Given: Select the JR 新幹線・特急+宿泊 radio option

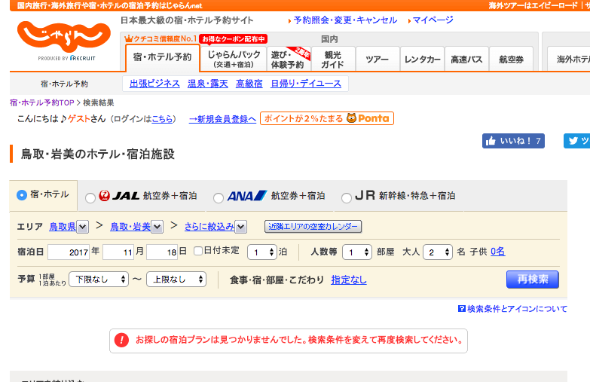Looking at the screenshot, I should pyautogui.click(x=346, y=198).
